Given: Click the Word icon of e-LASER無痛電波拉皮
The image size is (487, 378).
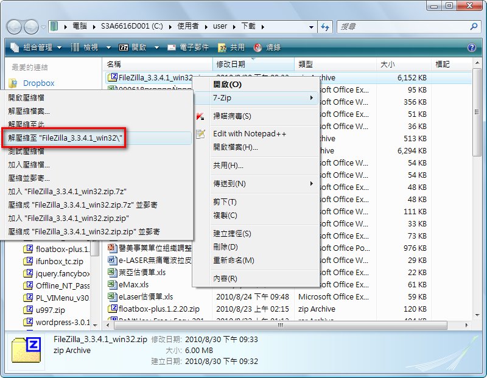Looking at the screenshot, I should pyautogui.click(x=112, y=260).
